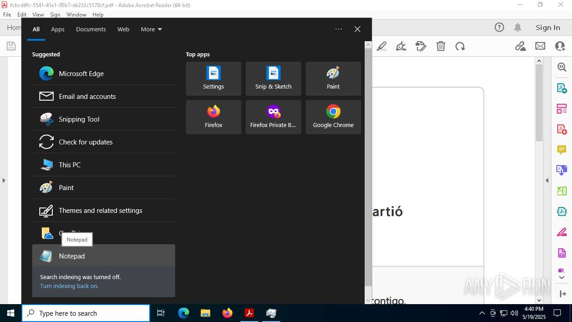The width and height of the screenshot is (572, 322).
Task: Click the Type here to search box
Action: [86, 313]
